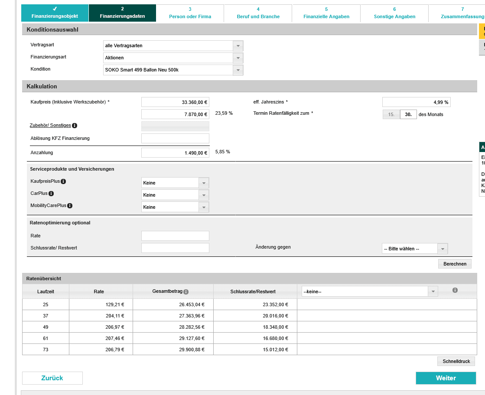Click Ablösung KFZ Finanzierung input
This screenshot has height=395, width=485.
(x=176, y=139)
